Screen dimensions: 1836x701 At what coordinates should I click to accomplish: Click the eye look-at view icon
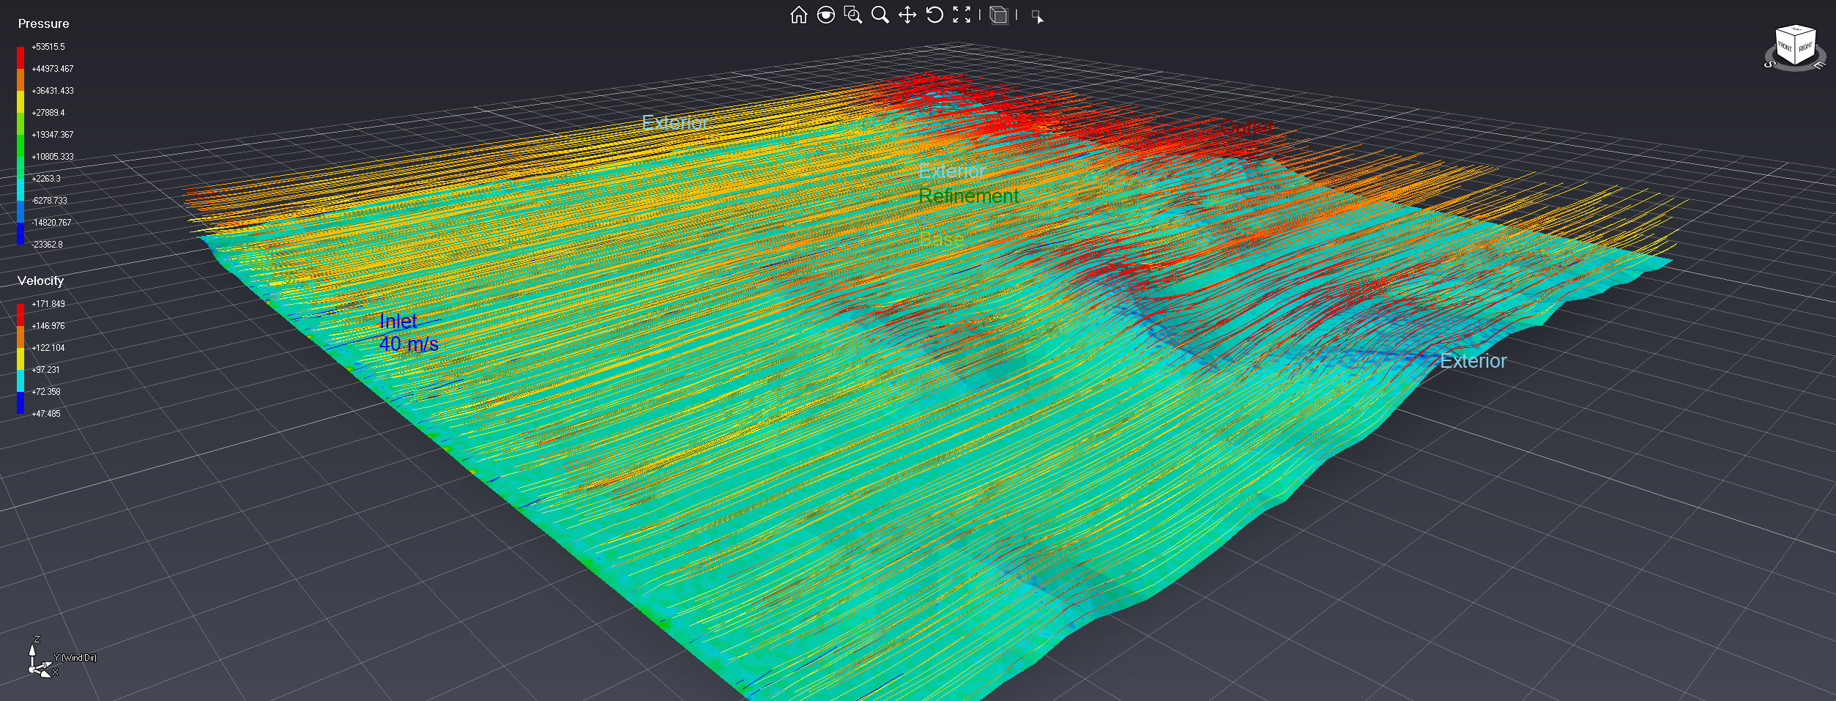tap(825, 15)
